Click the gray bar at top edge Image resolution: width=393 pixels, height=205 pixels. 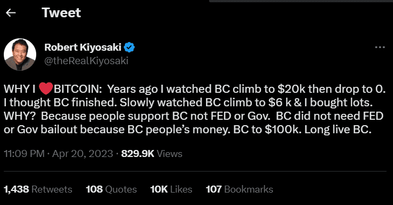(x=301, y=1)
